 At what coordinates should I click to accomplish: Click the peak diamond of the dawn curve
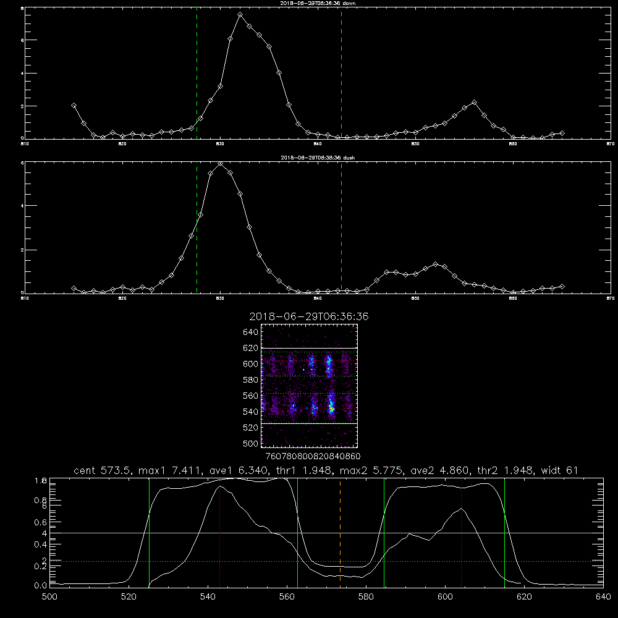(x=240, y=15)
